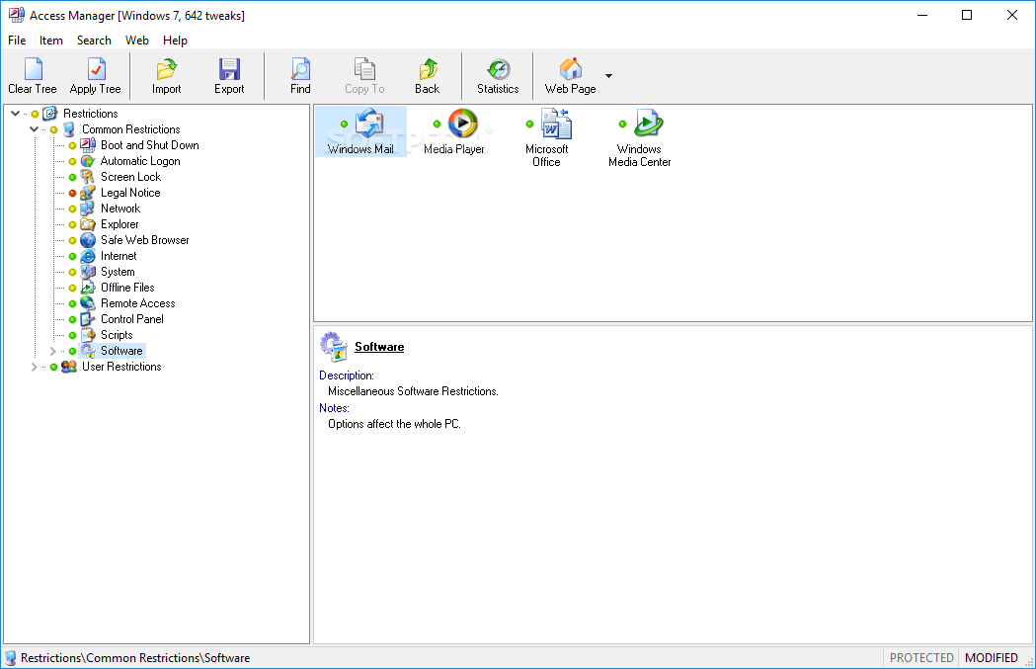Image resolution: width=1036 pixels, height=669 pixels.
Task: Select the Media Player icon
Action: click(x=462, y=124)
